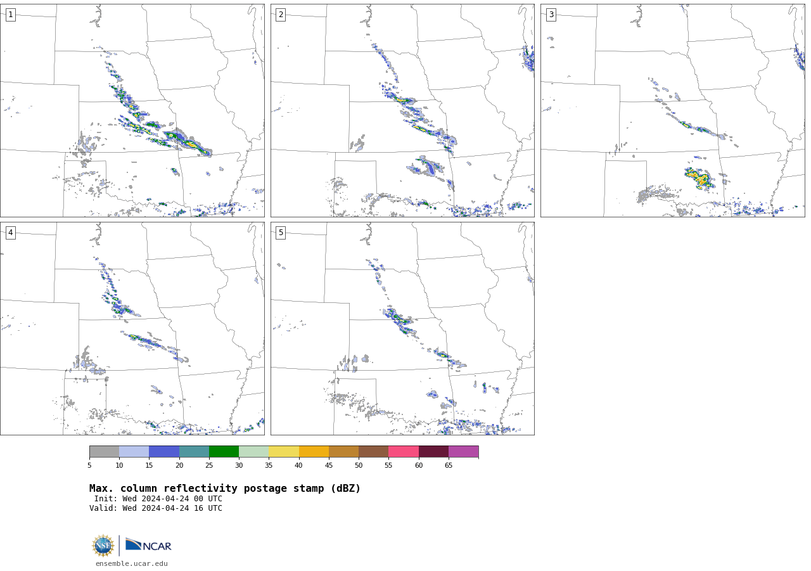Screen dimensions: 811x571
Task: Click the ensemble.ucar.edu text
Action: point(132,564)
